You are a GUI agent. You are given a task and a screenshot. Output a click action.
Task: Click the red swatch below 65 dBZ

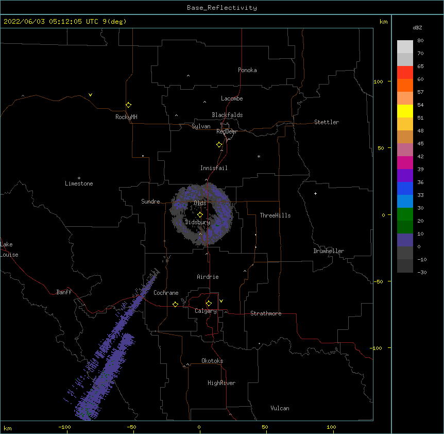(405, 72)
